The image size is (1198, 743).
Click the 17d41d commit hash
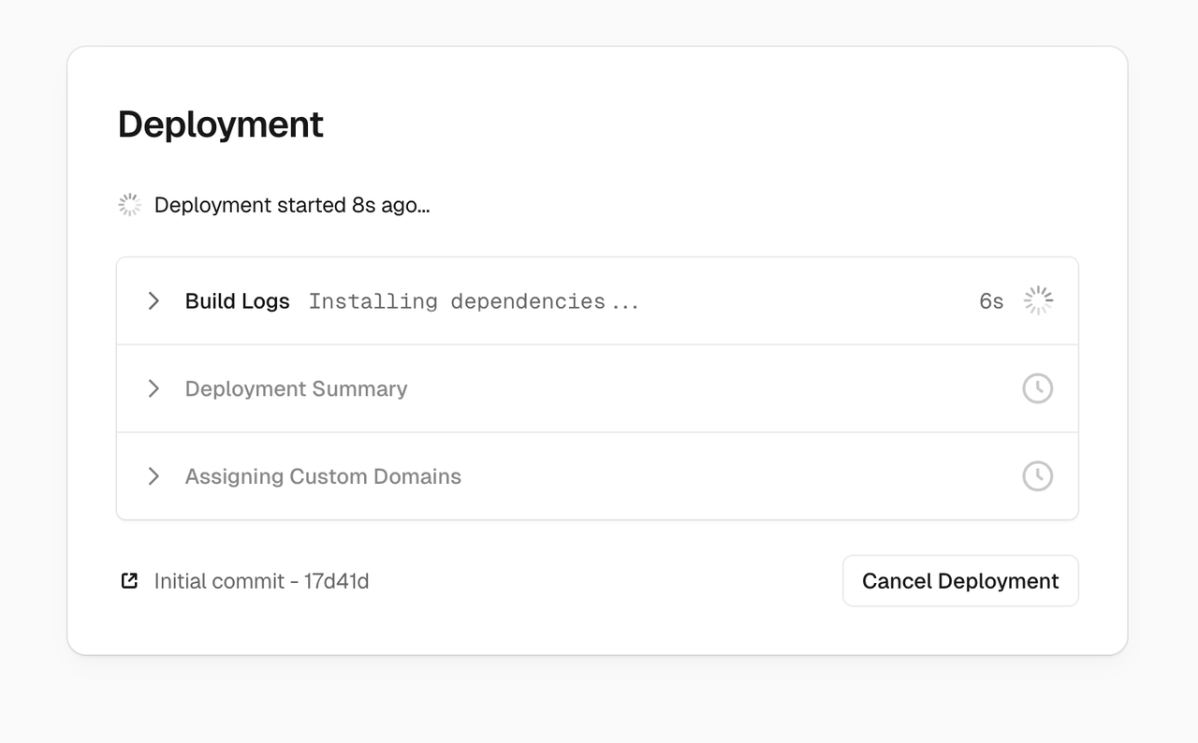click(x=336, y=581)
